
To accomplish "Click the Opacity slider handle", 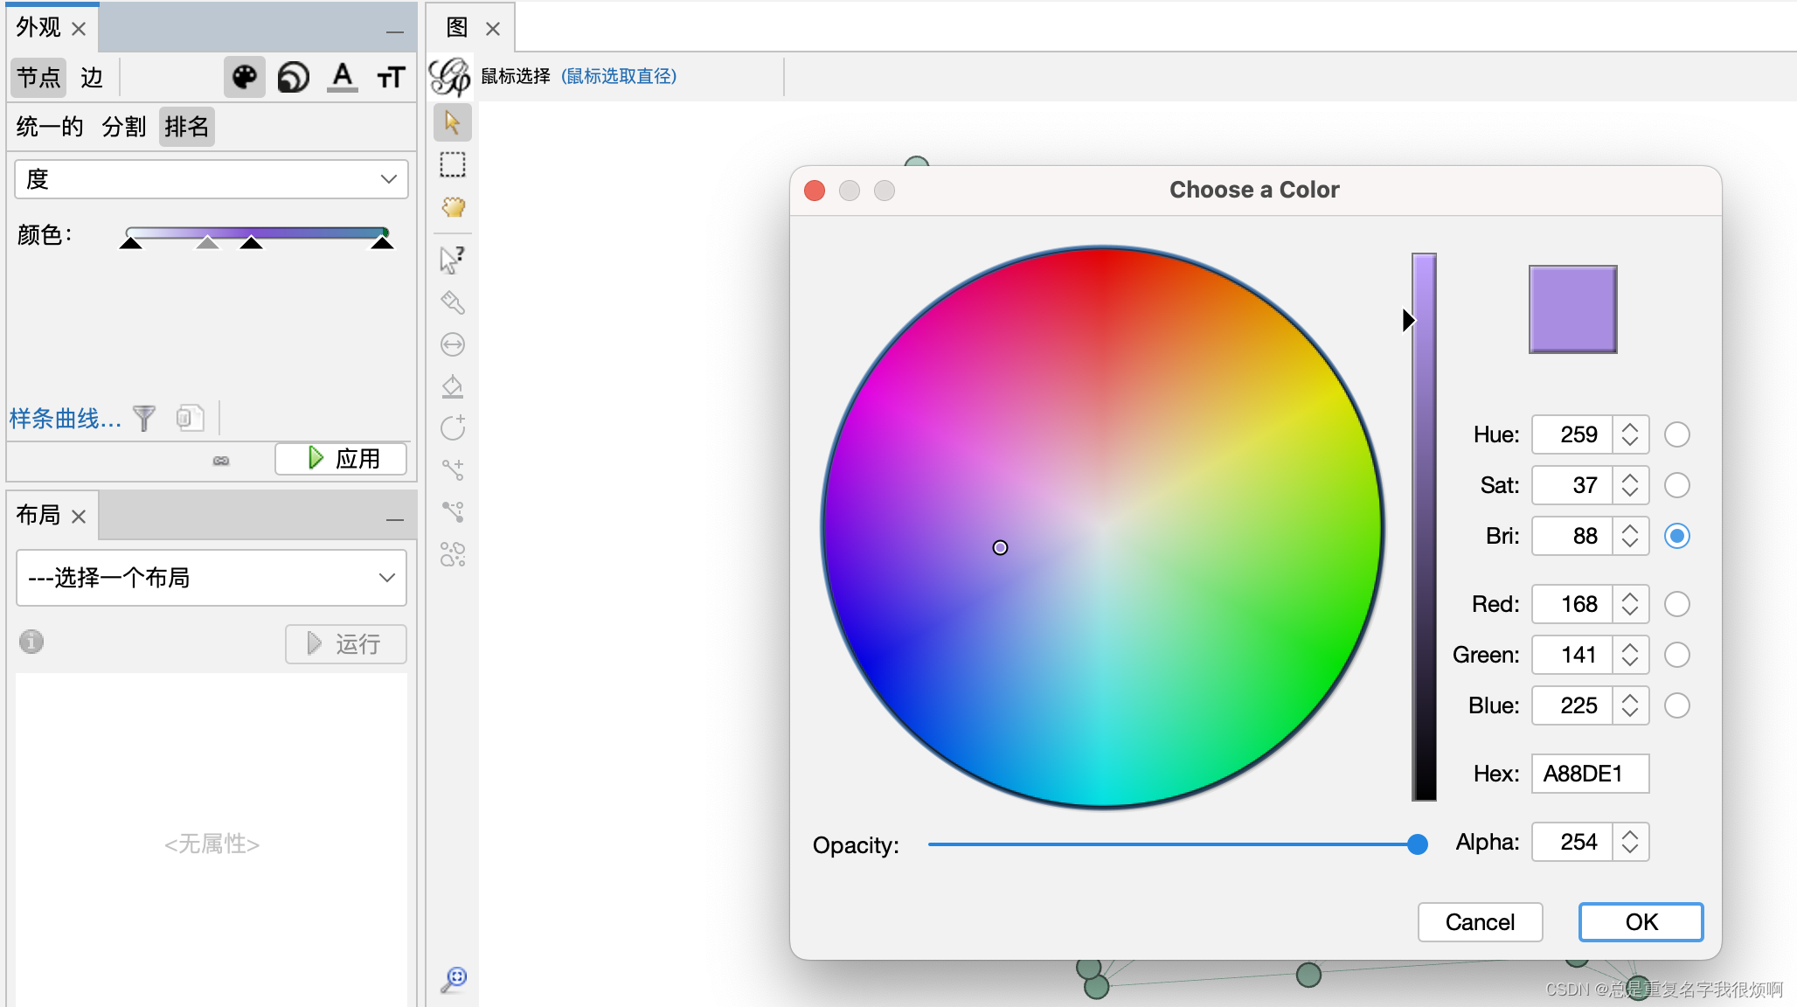I will click(1418, 844).
